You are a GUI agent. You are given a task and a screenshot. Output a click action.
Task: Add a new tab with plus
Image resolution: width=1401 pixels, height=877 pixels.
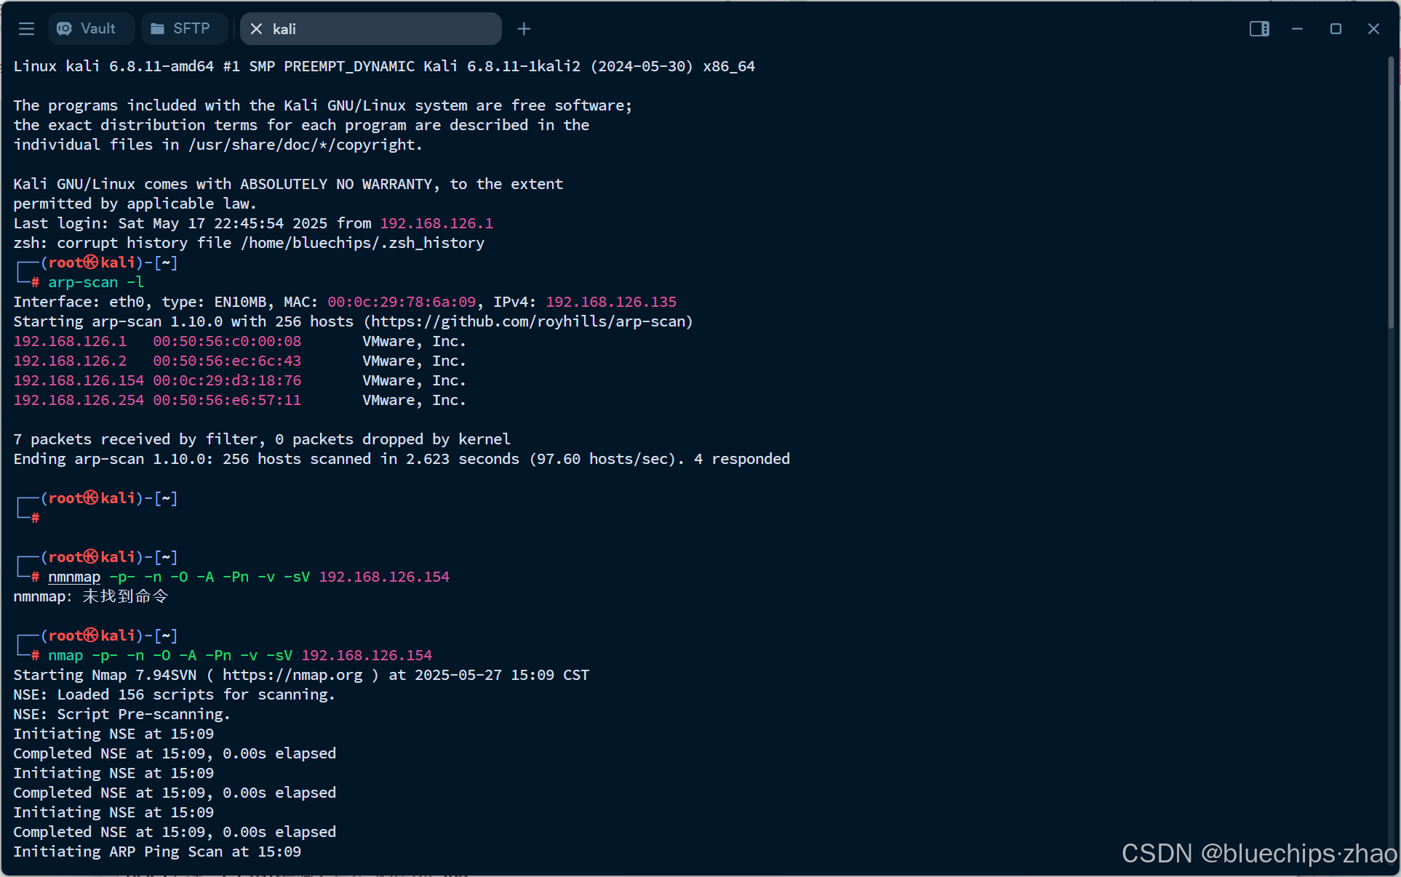(524, 29)
